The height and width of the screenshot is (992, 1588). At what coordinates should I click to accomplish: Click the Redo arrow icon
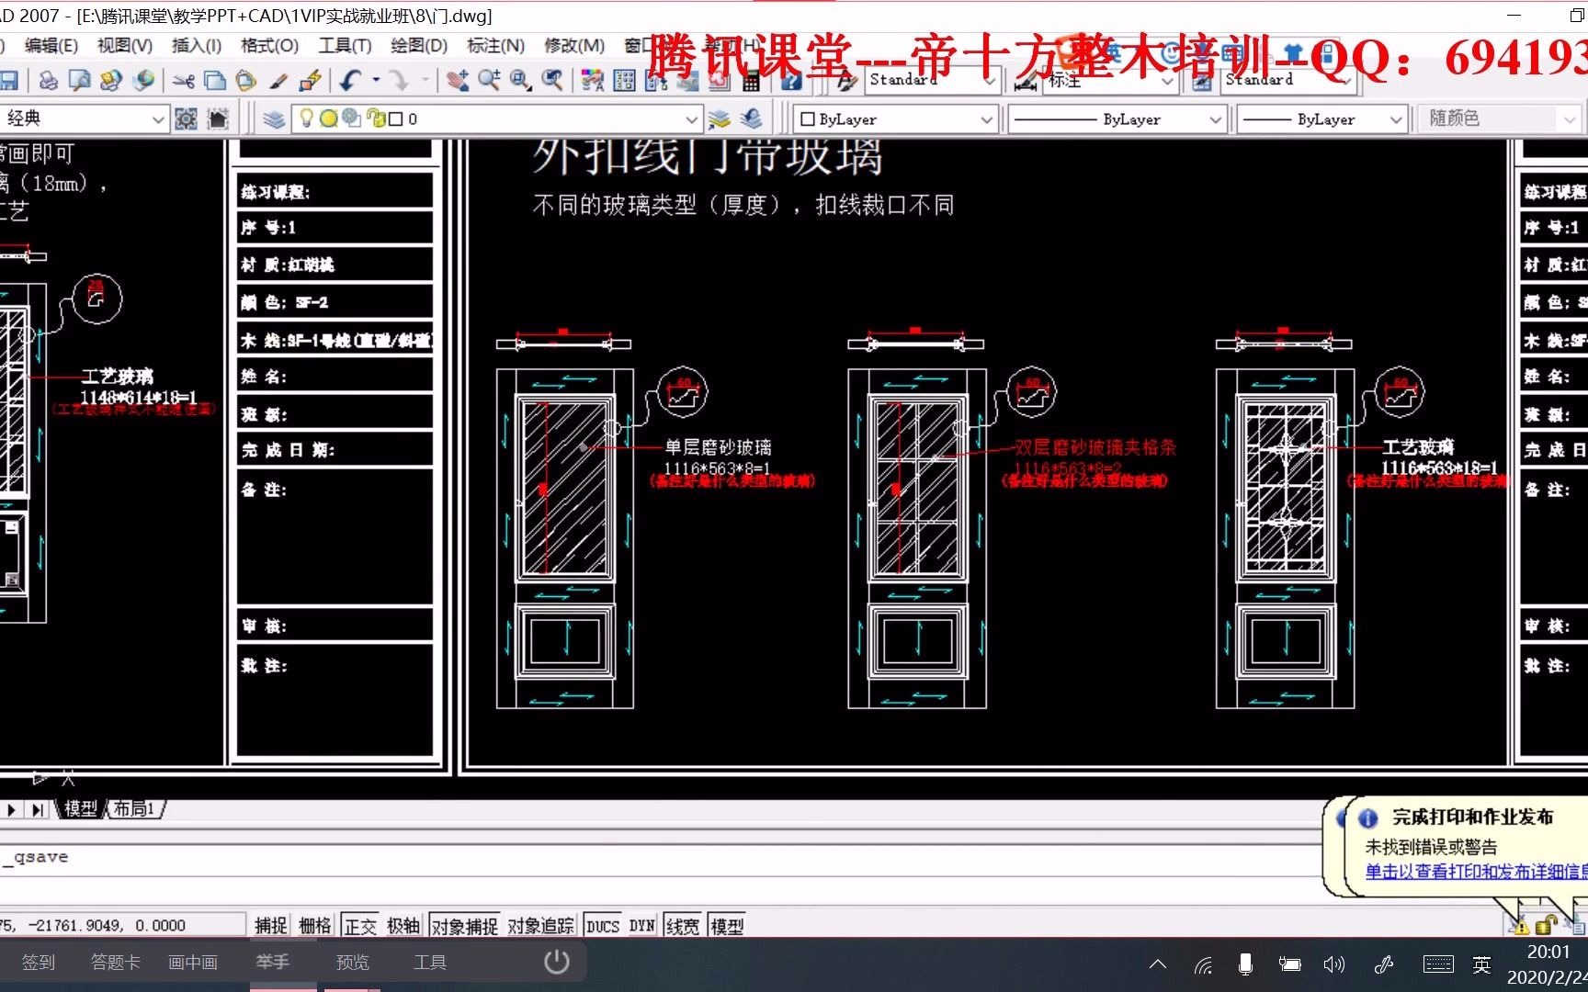[399, 81]
